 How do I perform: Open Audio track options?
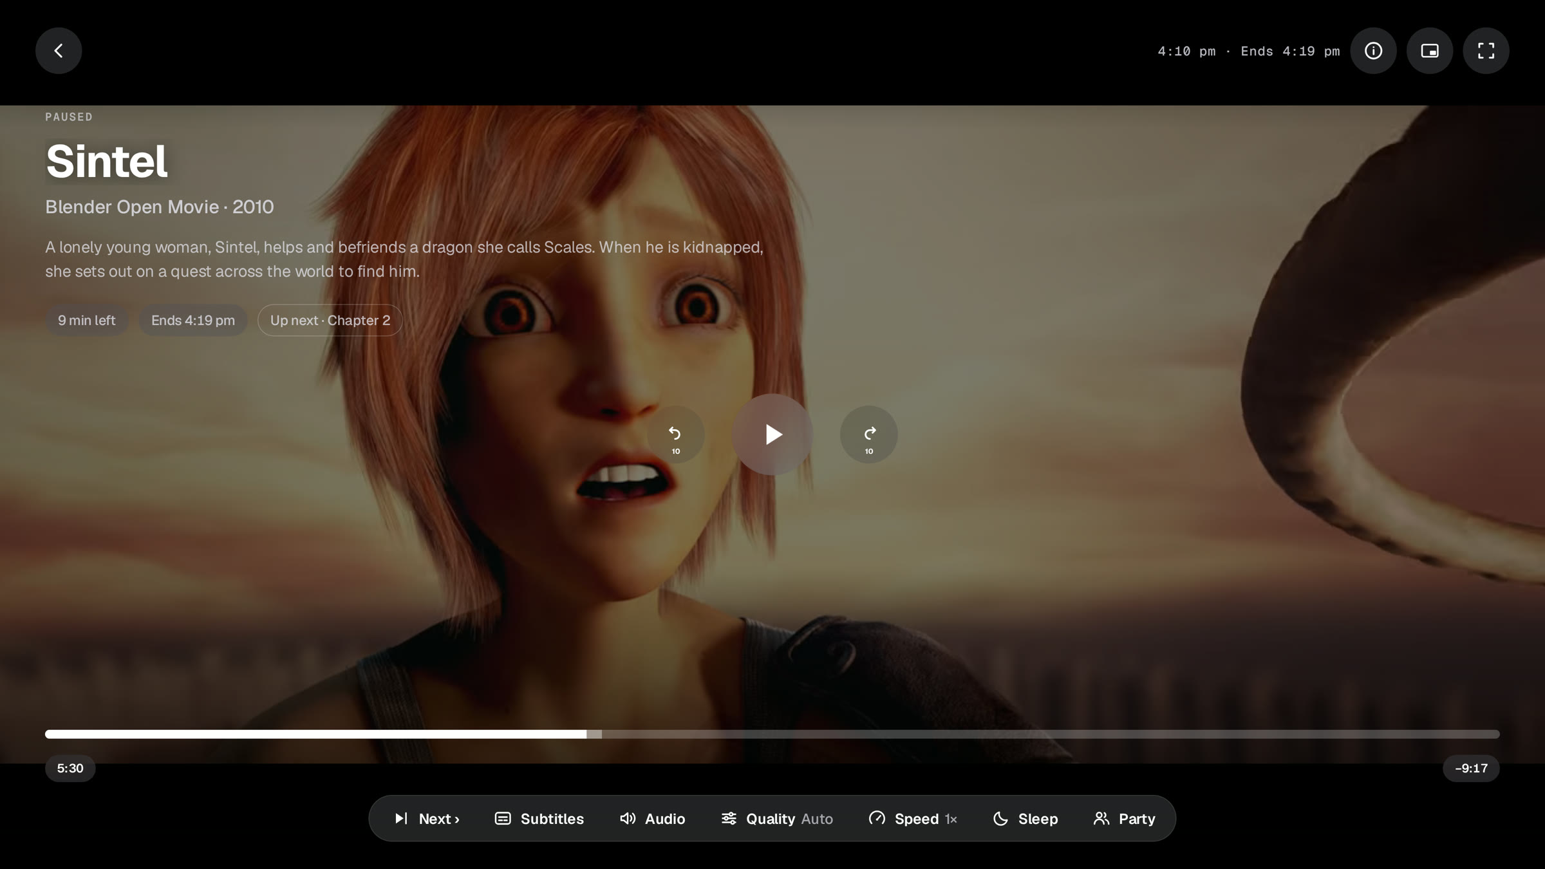(x=652, y=819)
